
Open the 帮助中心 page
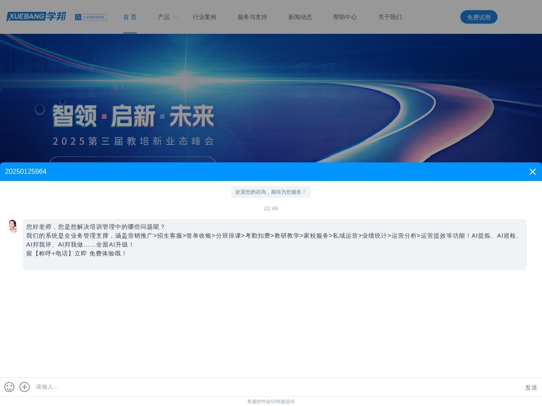[x=345, y=17]
